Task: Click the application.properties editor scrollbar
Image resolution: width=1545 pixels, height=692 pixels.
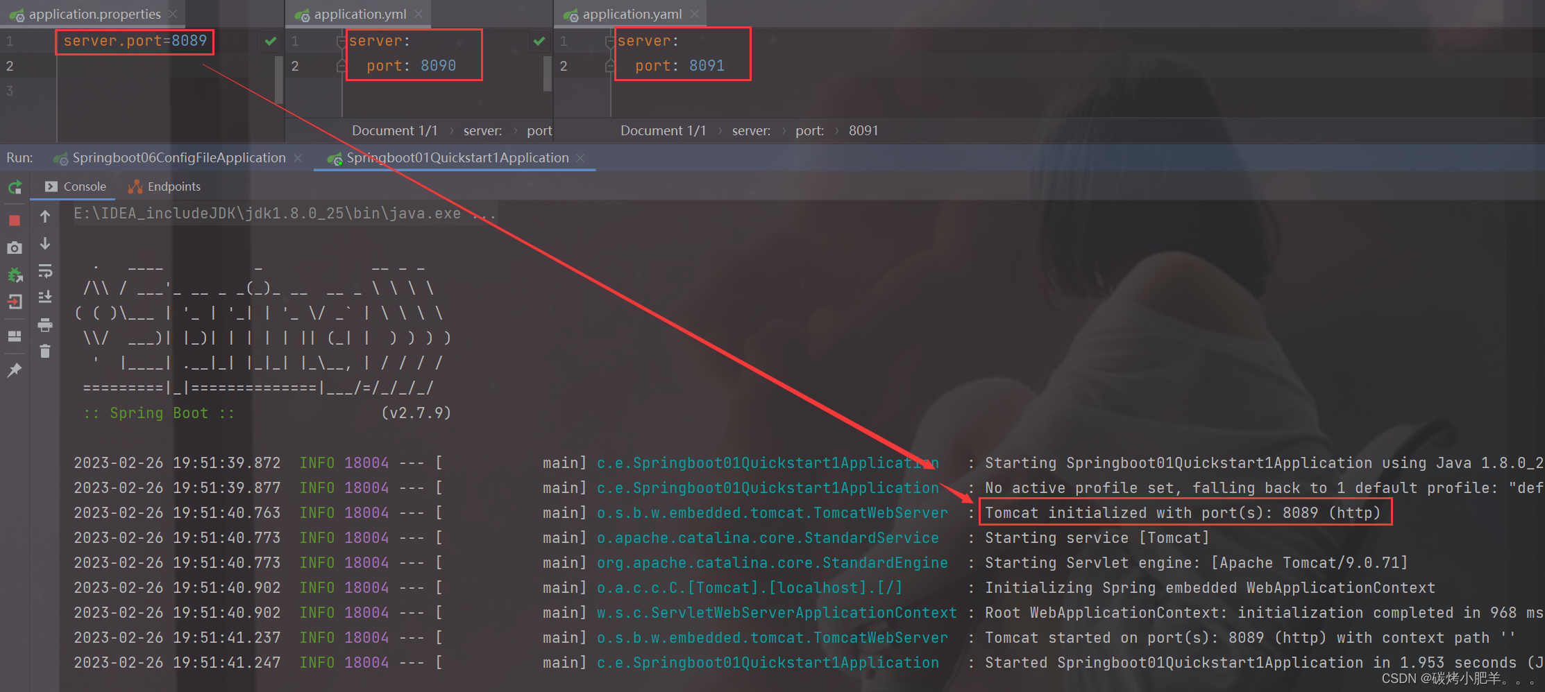Action: click(x=279, y=79)
